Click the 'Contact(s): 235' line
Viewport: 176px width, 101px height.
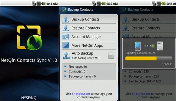[x=139, y=72]
